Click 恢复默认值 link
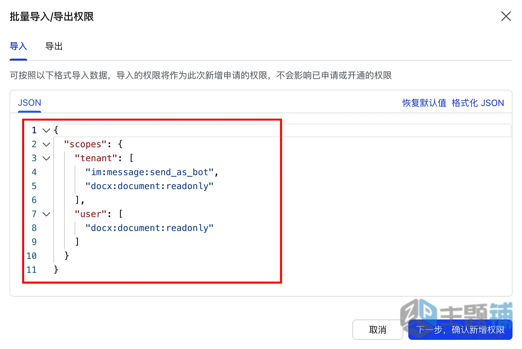 424,103
